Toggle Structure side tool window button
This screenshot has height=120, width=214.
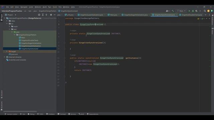coord(1,94)
